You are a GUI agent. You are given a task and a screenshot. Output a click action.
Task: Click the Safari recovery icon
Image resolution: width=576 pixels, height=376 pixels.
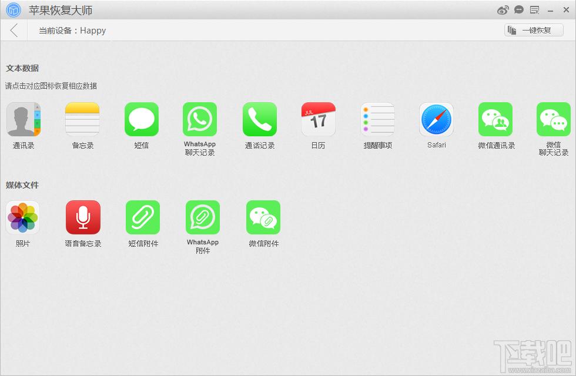(436, 119)
